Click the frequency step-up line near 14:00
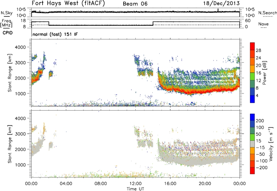Screen dimensions: 277x191 (153, 23)
